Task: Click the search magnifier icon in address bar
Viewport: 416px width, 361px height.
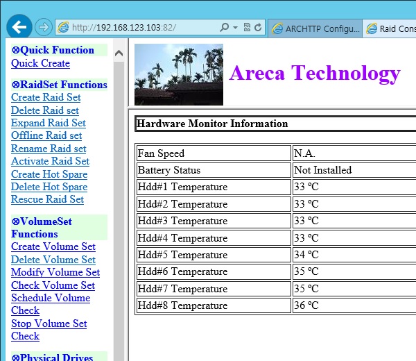Action: (224, 27)
